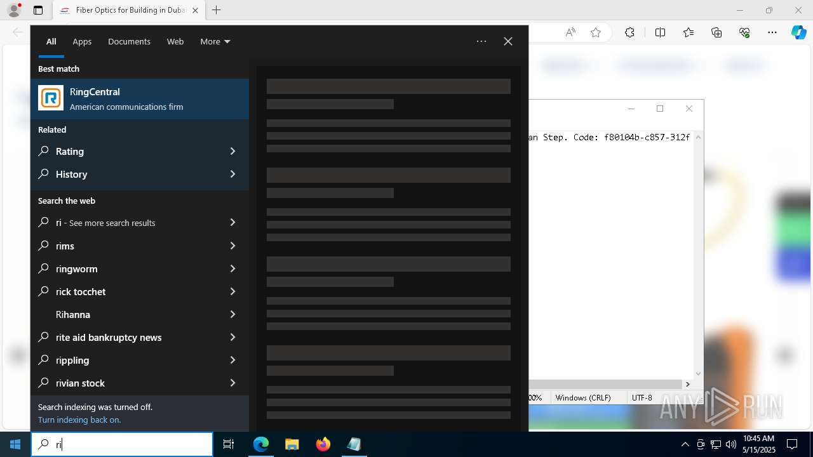Maximize the Notepad window
The image size is (813, 457).
[660, 109]
